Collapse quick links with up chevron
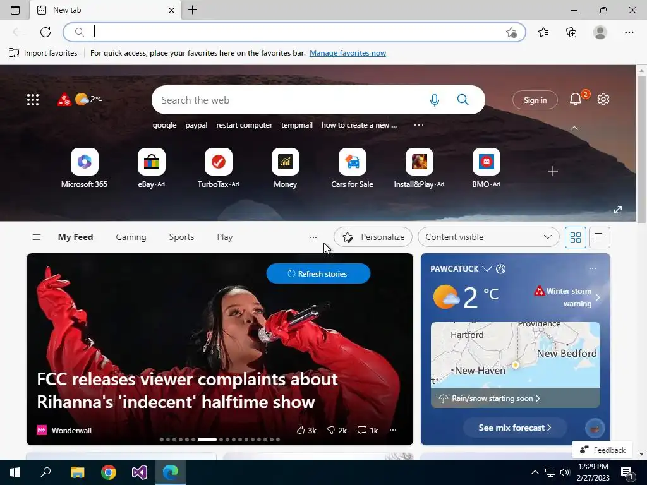647x485 pixels. pos(574,128)
